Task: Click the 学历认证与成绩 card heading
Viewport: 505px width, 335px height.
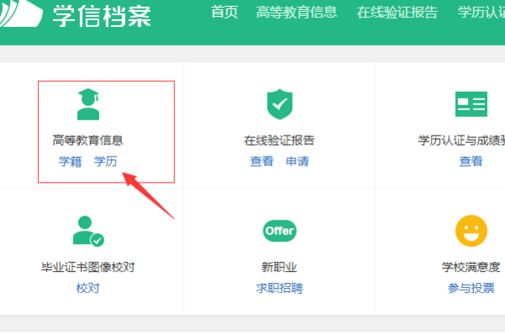Action: [461, 141]
